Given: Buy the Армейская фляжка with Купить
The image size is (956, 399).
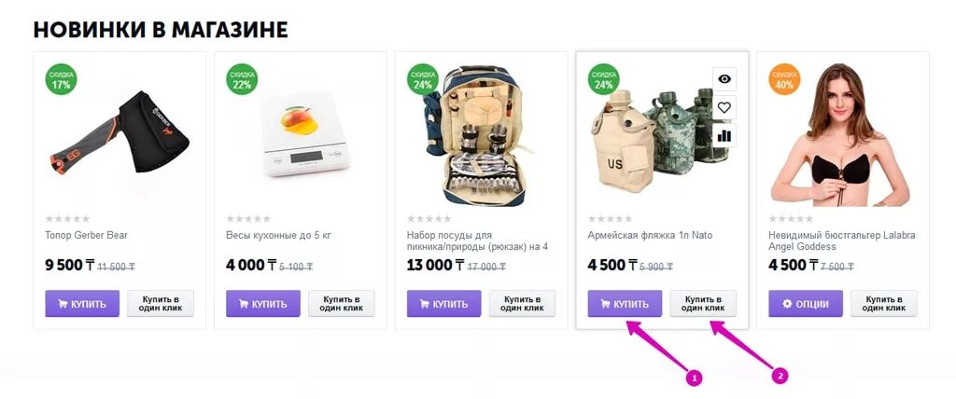Looking at the screenshot, I should pyautogui.click(x=625, y=303).
